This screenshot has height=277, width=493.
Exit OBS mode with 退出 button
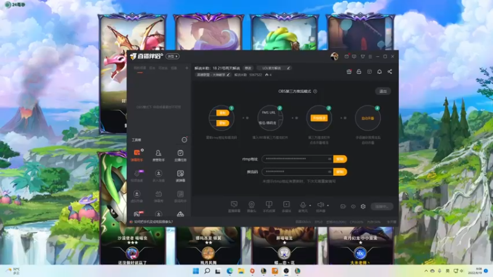click(383, 91)
